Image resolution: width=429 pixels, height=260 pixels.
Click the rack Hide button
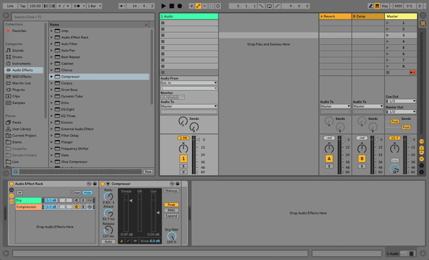click(x=87, y=193)
